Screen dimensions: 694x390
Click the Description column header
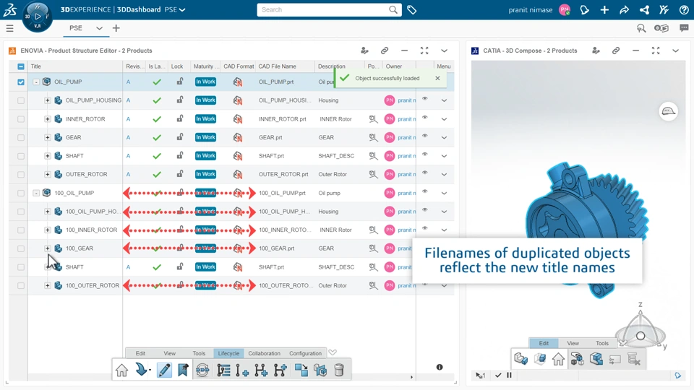(332, 66)
